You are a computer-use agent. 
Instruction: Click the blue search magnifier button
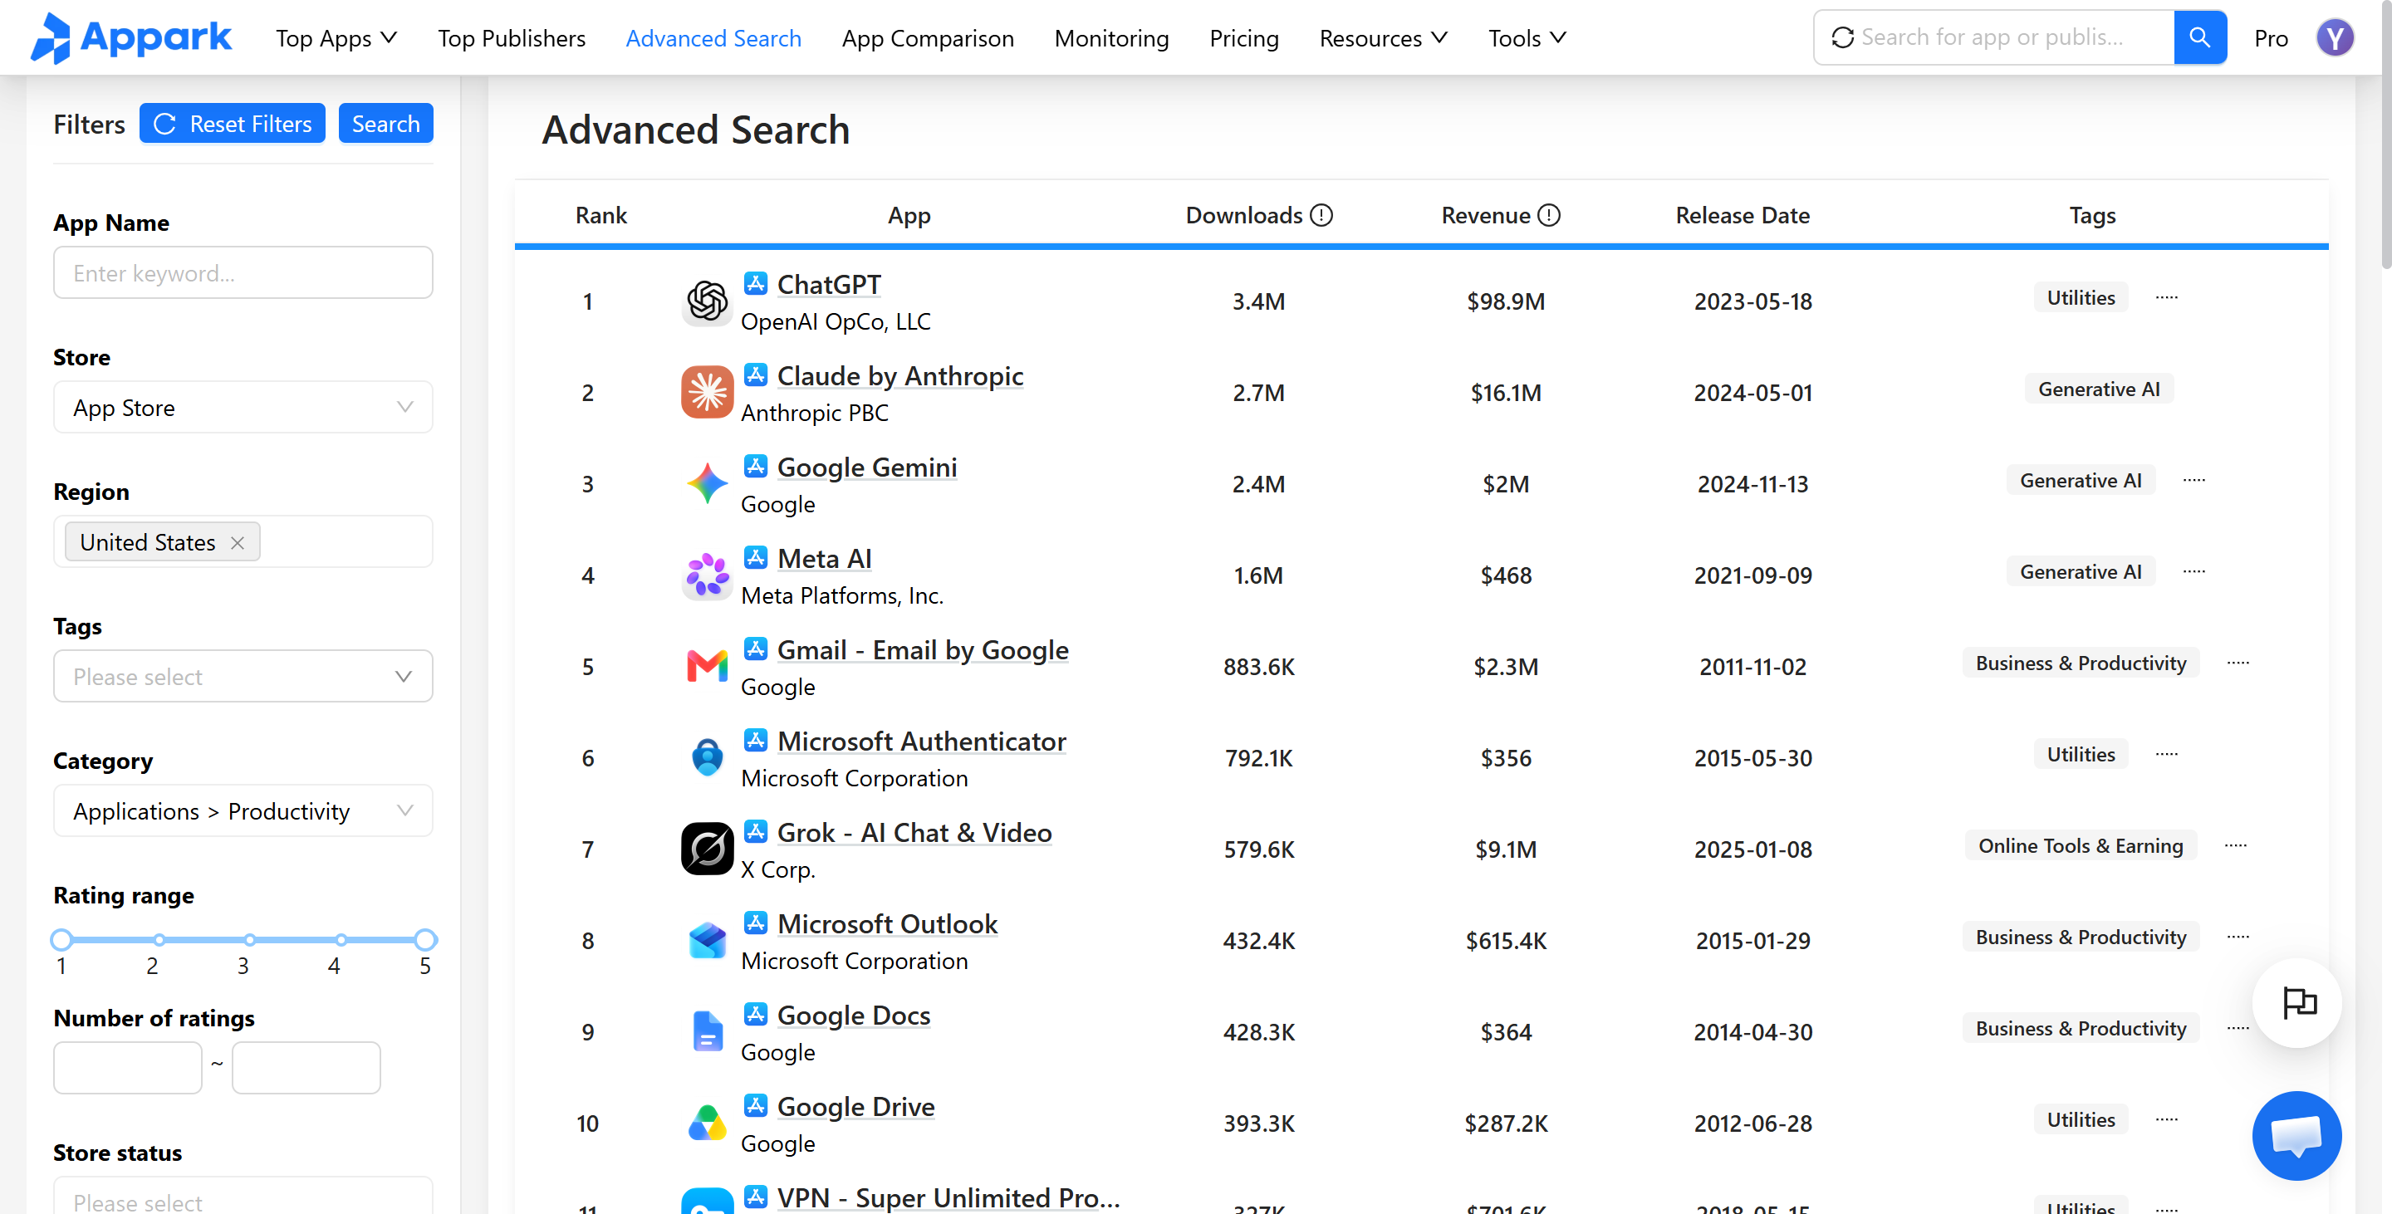[x=2200, y=37]
